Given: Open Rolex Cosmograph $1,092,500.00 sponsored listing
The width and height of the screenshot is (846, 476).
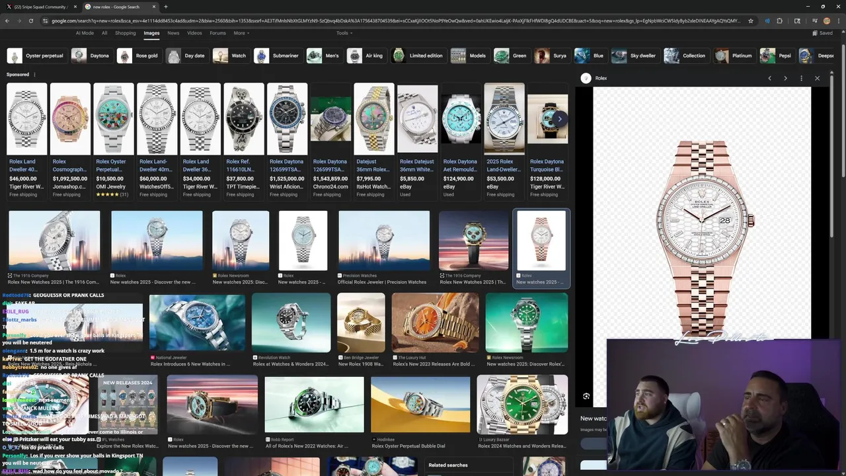Looking at the screenshot, I should point(70,140).
